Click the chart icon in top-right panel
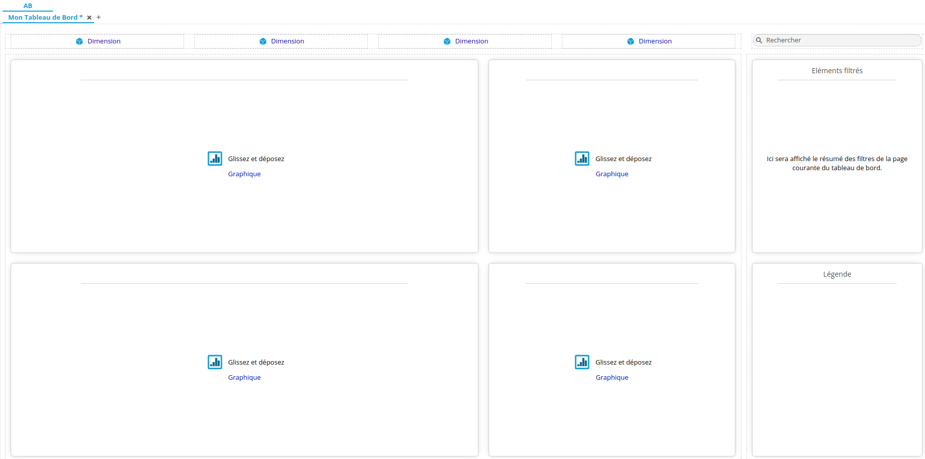 (x=582, y=159)
